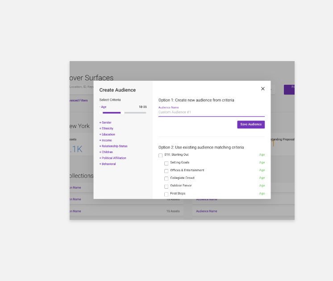Click the Option 2 heading text

click(201, 147)
